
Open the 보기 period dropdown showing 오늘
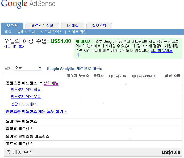(x=28, y=68)
